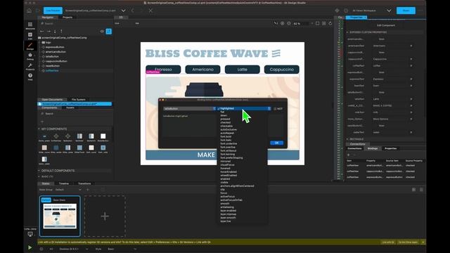
Task: Switch to the Transitions tab
Action: point(84,183)
